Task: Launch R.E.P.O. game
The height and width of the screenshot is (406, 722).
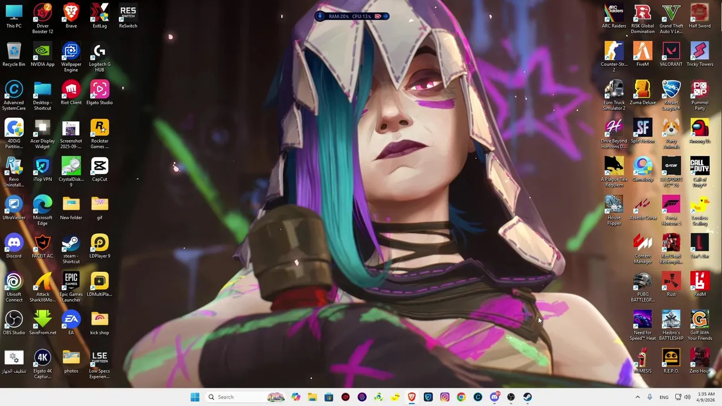Action: pos(671,361)
